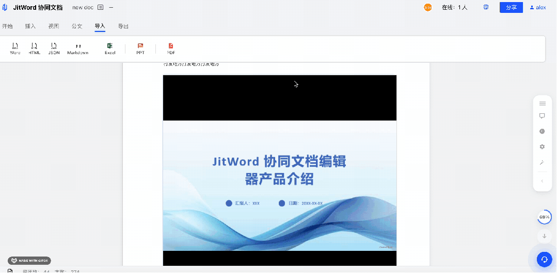Click the blue 分享 button
The width and height of the screenshot is (557, 273).
click(511, 7)
